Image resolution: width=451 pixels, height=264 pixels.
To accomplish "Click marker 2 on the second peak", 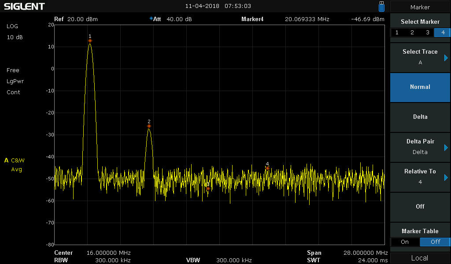I will point(149,126).
